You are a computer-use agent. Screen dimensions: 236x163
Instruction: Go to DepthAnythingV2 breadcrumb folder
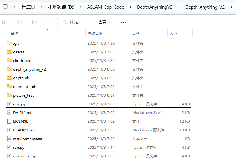point(155,7)
